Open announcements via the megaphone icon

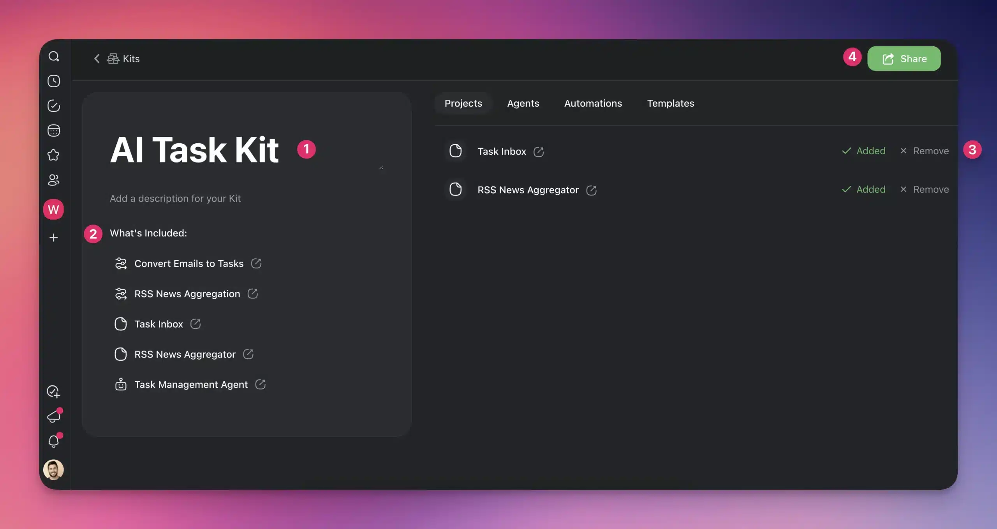tap(54, 416)
